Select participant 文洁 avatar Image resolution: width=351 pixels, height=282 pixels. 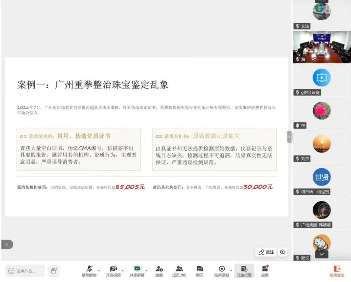322,11
